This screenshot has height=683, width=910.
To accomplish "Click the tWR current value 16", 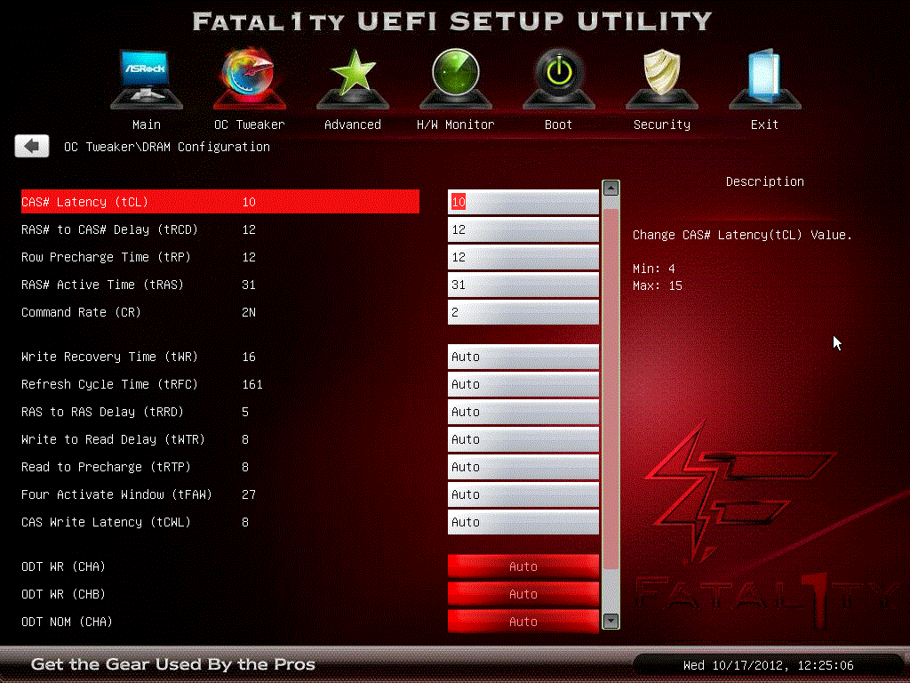I will pyautogui.click(x=249, y=357).
